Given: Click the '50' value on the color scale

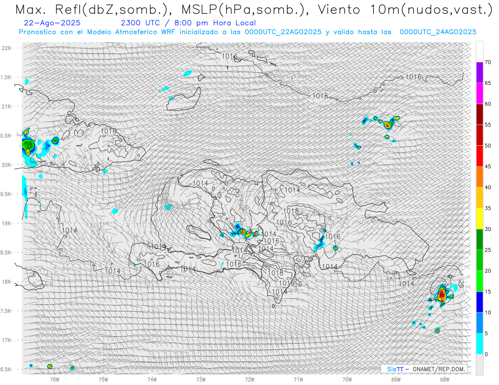Looking at the screenshot, I should tap(488, 146).
